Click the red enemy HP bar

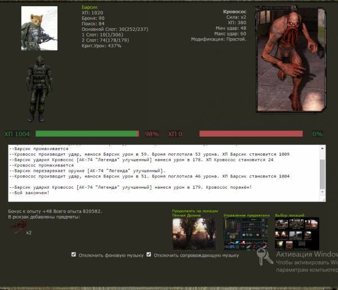click(x=251, y=134)
